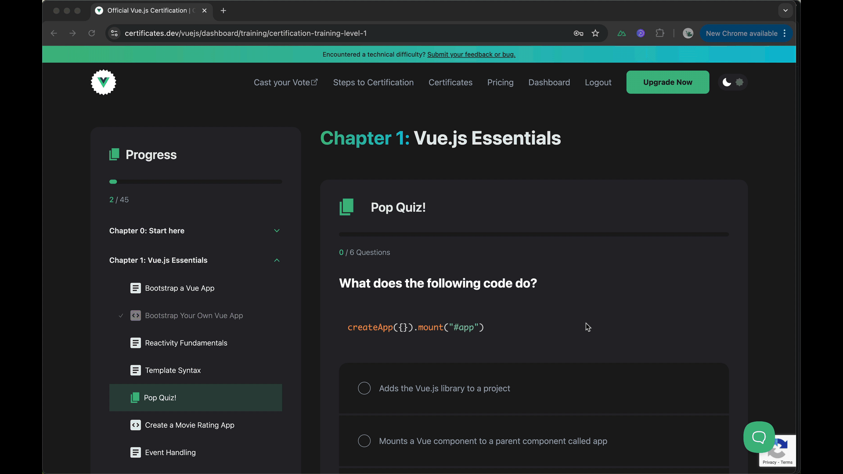Open the tab search dropdown arrow
The height and width of the screenshot is (474, 843).
785,11
